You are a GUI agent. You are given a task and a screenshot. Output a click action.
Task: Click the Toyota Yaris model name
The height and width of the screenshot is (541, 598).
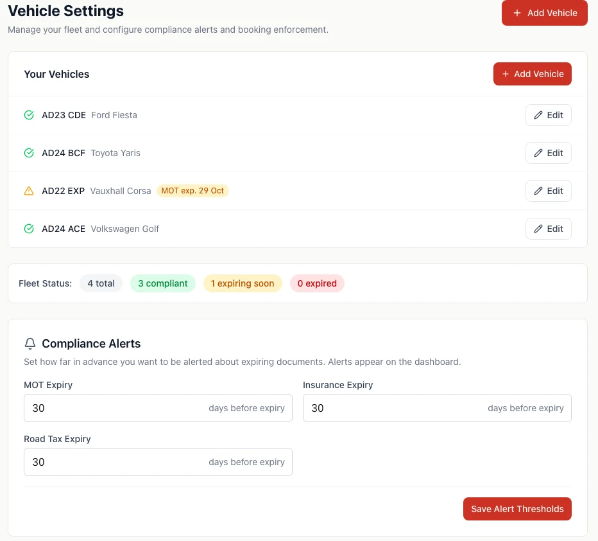[115, 153]
